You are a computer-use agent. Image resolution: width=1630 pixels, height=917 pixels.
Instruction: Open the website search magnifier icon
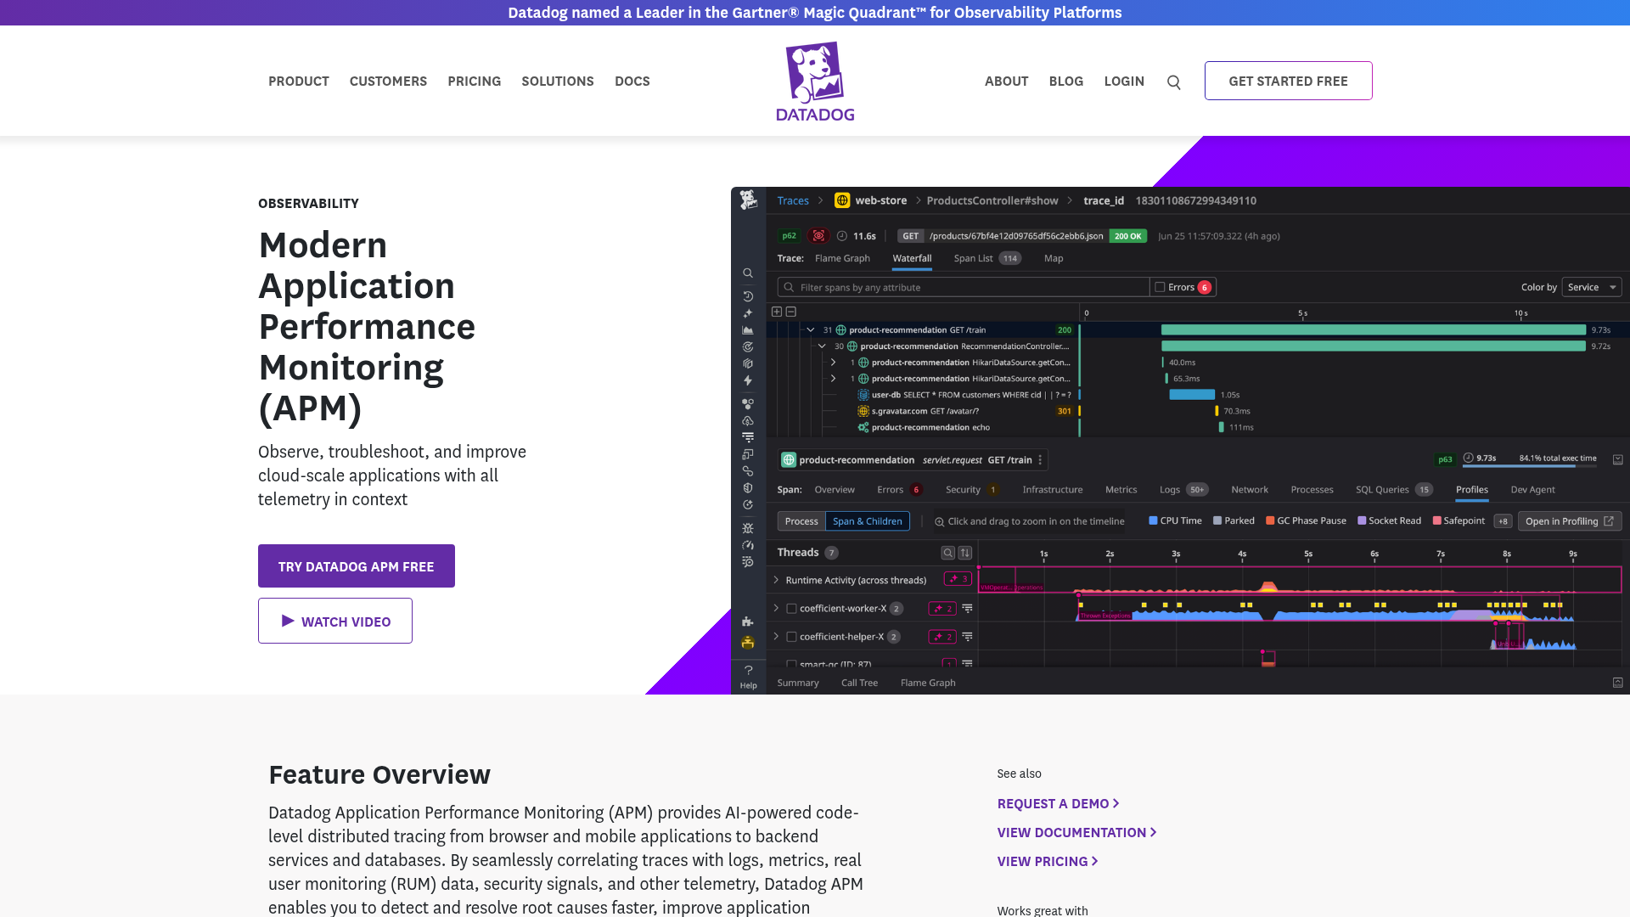1174,82
